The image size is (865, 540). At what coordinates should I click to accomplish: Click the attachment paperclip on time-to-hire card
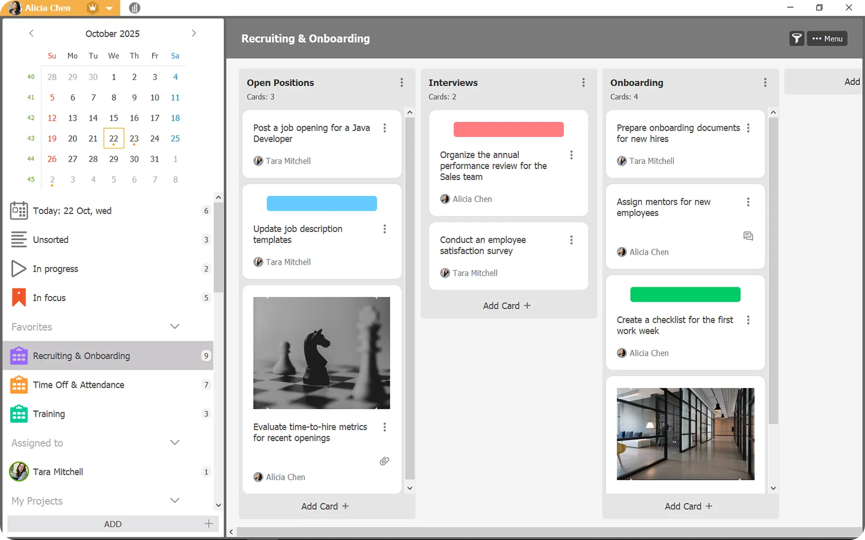(384, 461)
